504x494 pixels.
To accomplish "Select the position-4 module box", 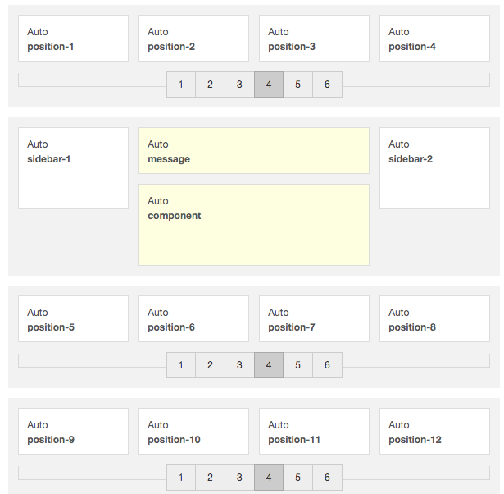I will pos(434,39).
